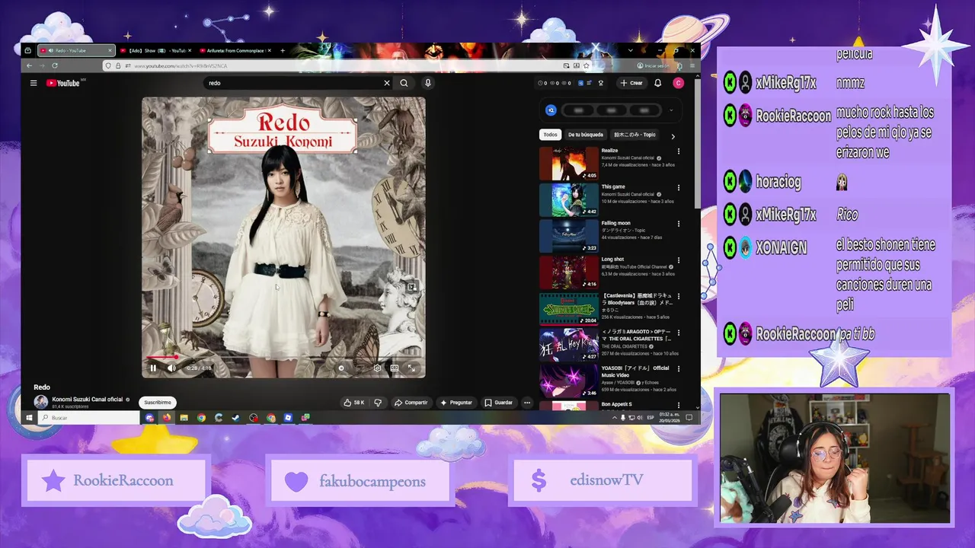Like the video with the 58 K thumbs-up
Viewport: 975px width, 548px height.
(x=354, y=403)
